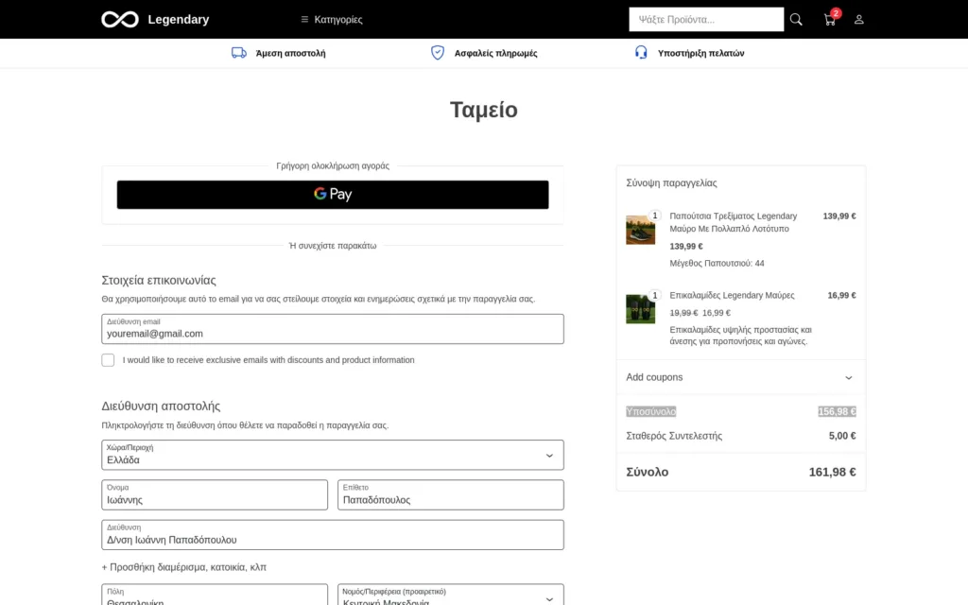The width and height of the screenshot is (968, 605).
Task: Open the user account icon
Action: (858, 19)
